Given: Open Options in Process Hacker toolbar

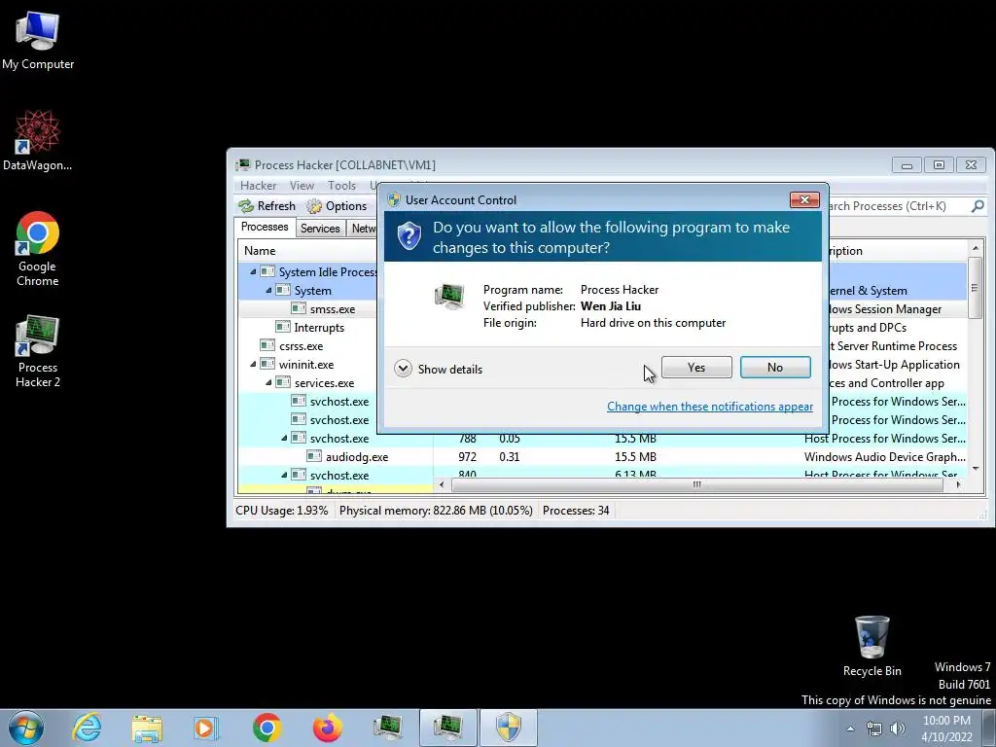Looking at the screenshot, I should pyautogui.click(x=337, y=206).
